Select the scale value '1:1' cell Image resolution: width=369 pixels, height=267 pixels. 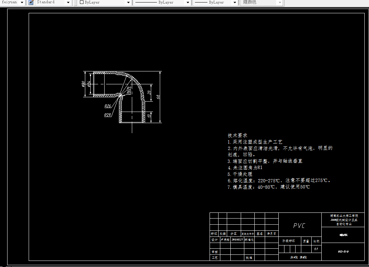316,249
